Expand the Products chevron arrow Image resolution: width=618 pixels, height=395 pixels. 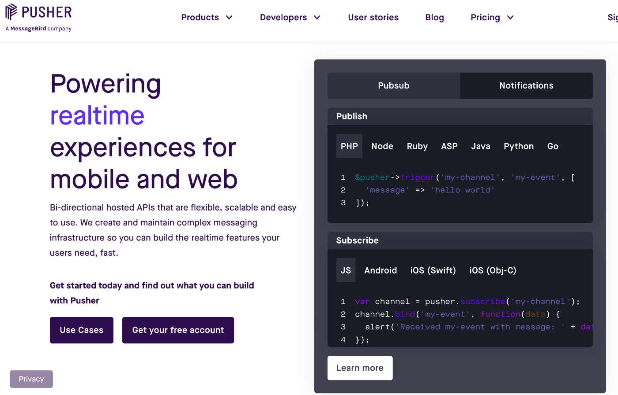coord(229,18)
